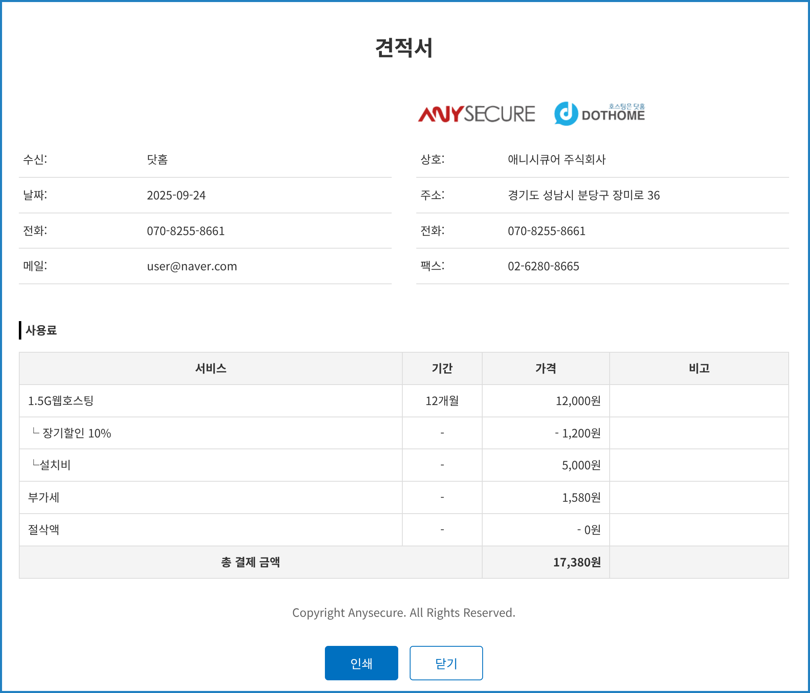Click the 가격 column header
This screenshot has width=810, height=693.
(x=545, y=368)
